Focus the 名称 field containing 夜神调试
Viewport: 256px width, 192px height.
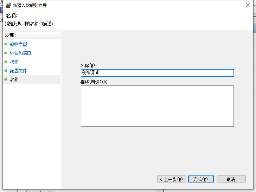click(x=157, y=73)
